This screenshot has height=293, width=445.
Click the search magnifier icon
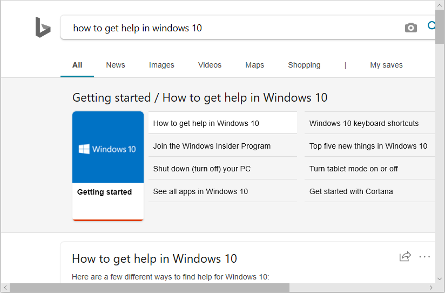431,26
